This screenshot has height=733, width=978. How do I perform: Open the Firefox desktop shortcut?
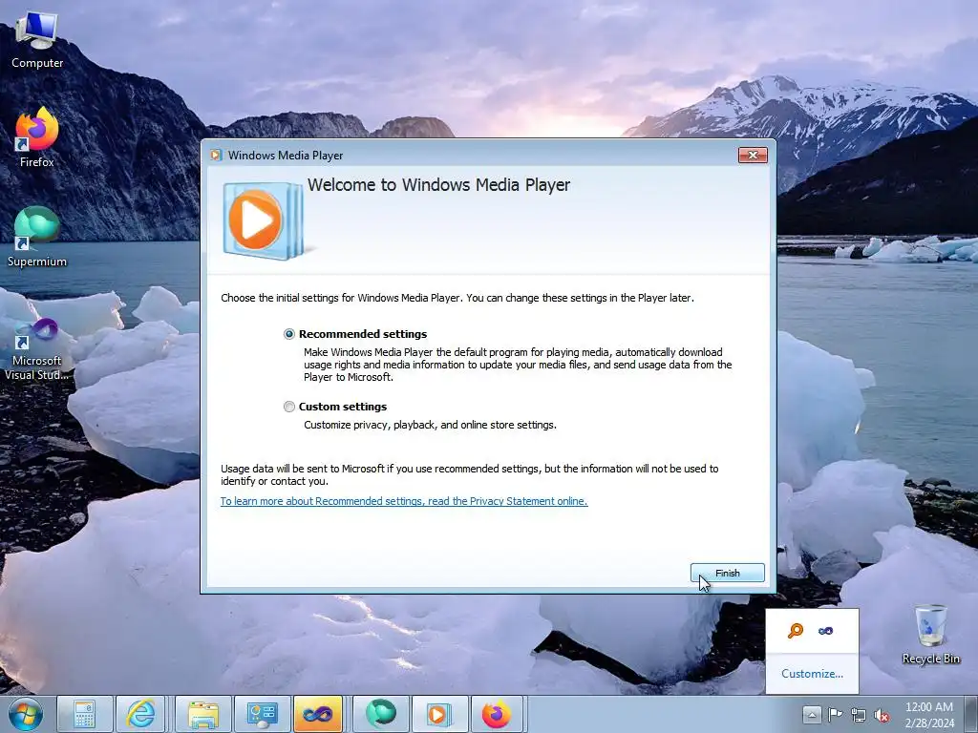pos(37,137)
